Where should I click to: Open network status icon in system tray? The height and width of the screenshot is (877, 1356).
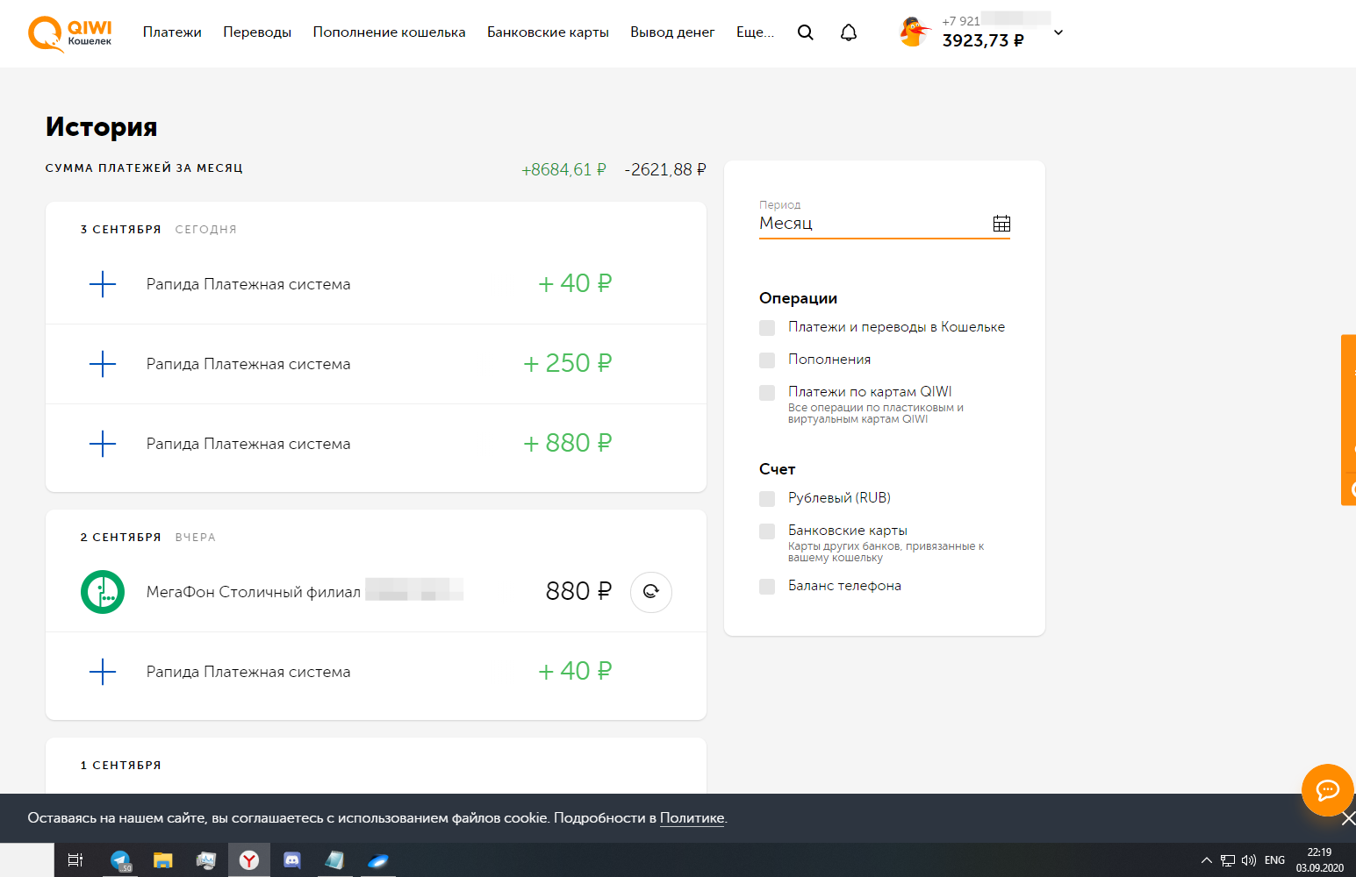[1228, 860]
